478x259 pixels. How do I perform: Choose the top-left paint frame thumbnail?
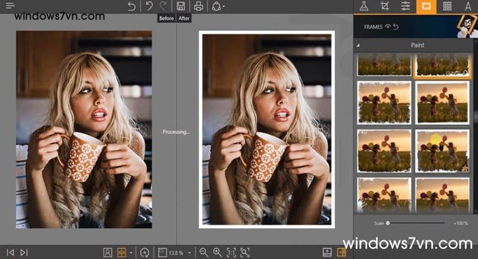384,64
